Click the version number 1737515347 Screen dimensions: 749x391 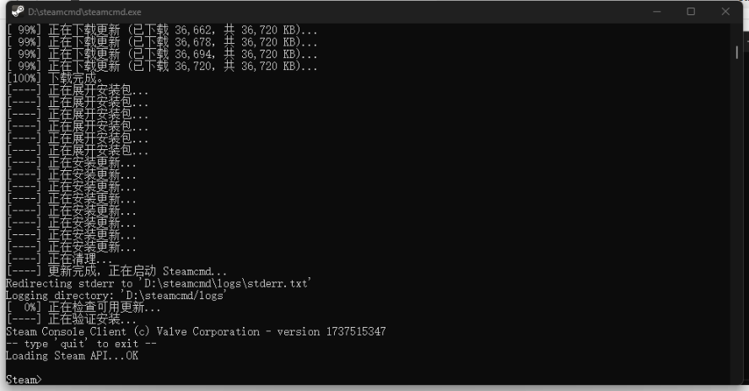tap(356, 332)
